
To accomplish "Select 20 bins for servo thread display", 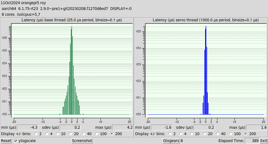I will click(x=205, y=134).
